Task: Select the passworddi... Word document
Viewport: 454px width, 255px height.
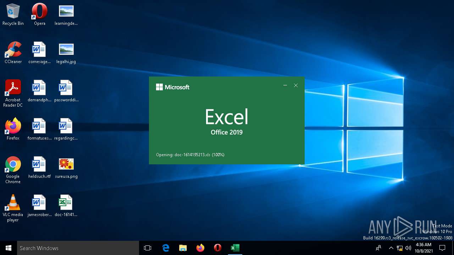Action: coord(66,91)
